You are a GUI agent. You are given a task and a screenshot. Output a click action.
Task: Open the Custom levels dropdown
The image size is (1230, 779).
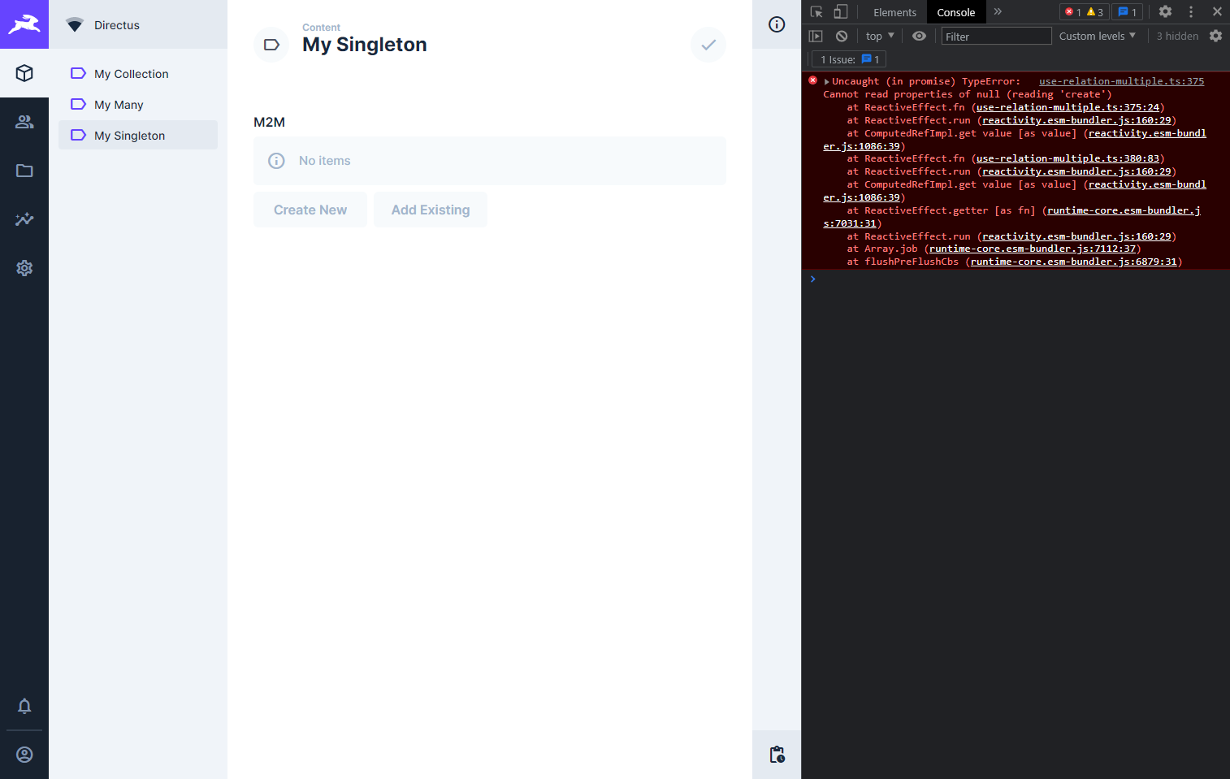pyautogui.click(x=1097, y=35)
